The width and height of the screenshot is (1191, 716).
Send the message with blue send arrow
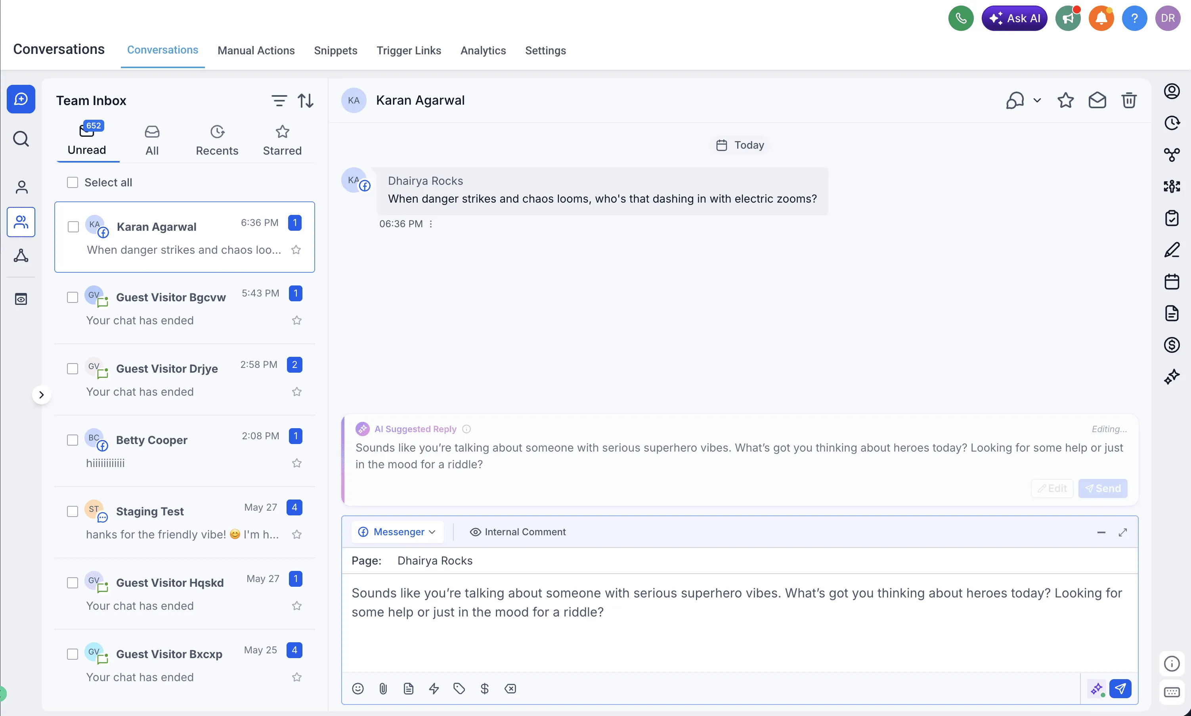tap(1120, 689)
